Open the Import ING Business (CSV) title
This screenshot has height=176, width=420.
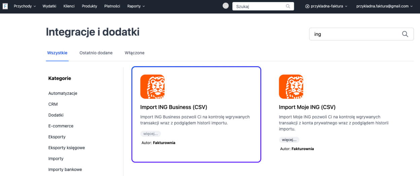[174, 107]
